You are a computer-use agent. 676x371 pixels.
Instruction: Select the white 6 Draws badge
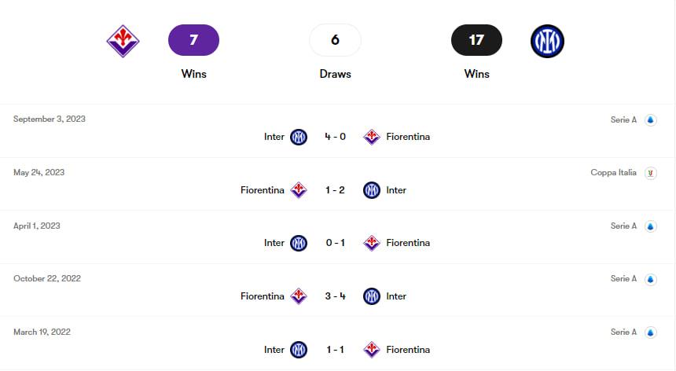pyautogui.click(x=335, y=40)
